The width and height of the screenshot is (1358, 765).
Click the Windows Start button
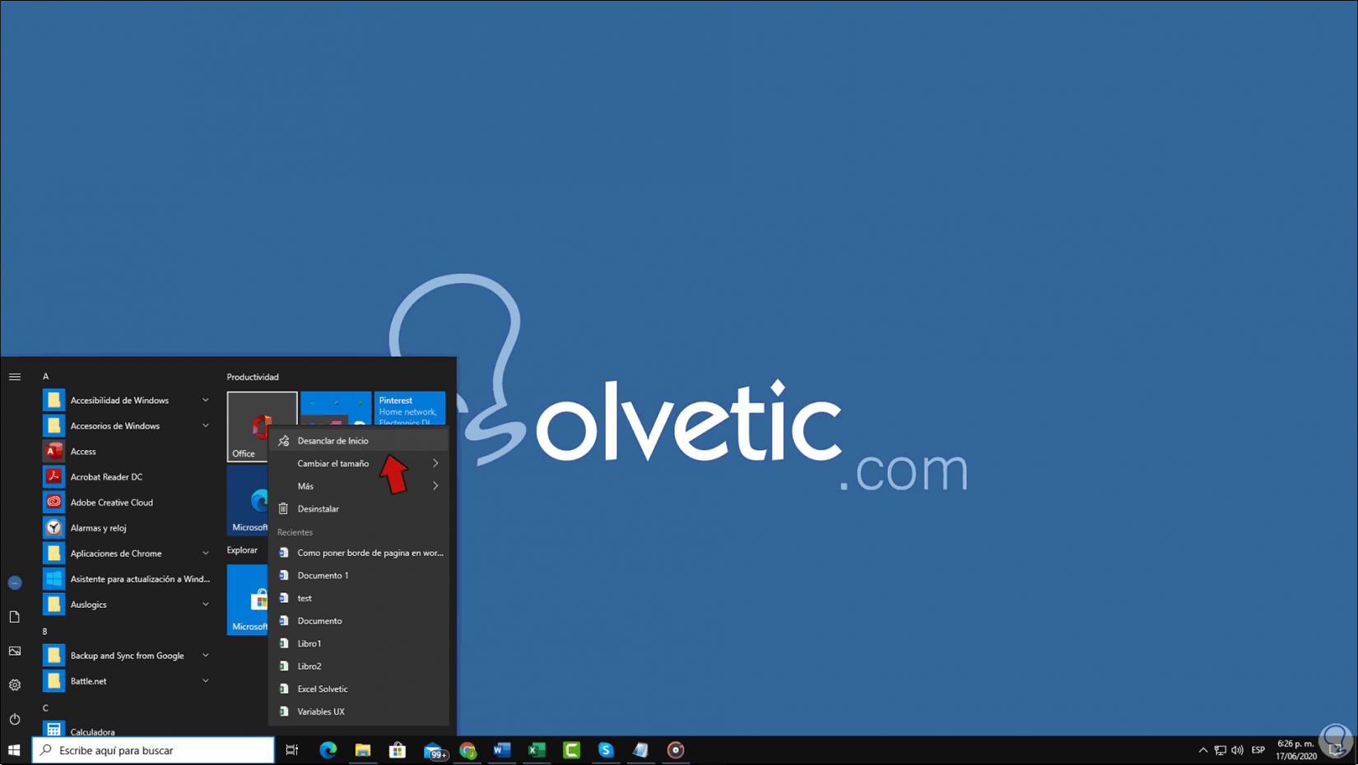pyautogui.click(x=14, y=750)
